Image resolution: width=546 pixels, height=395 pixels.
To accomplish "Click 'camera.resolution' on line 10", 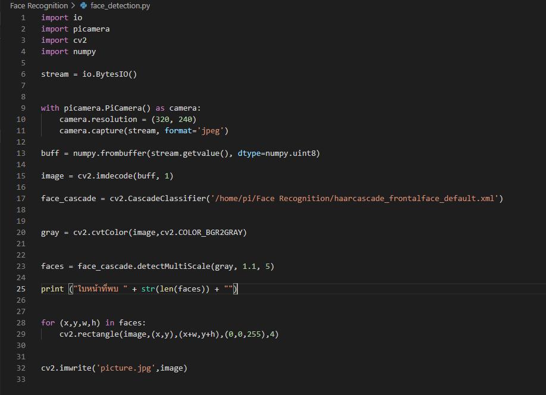I will (98, 119).
